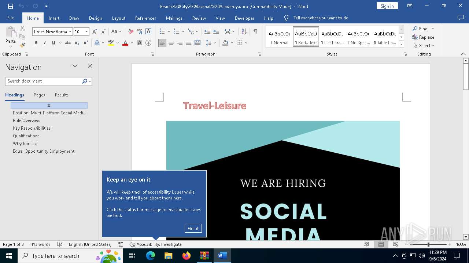Clear all formatting icon
This screenshot has height=263, width=469.
coord(131,32)
